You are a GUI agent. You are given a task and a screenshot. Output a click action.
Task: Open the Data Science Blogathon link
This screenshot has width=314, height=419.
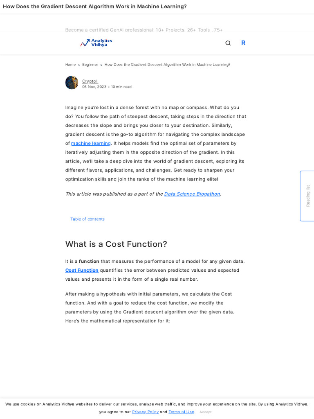pos(192,194)
